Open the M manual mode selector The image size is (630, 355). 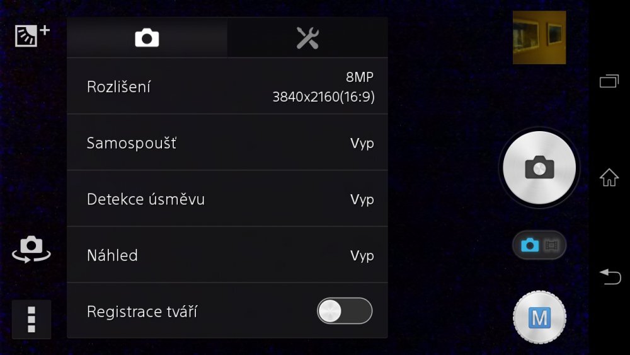coord(539,318)
